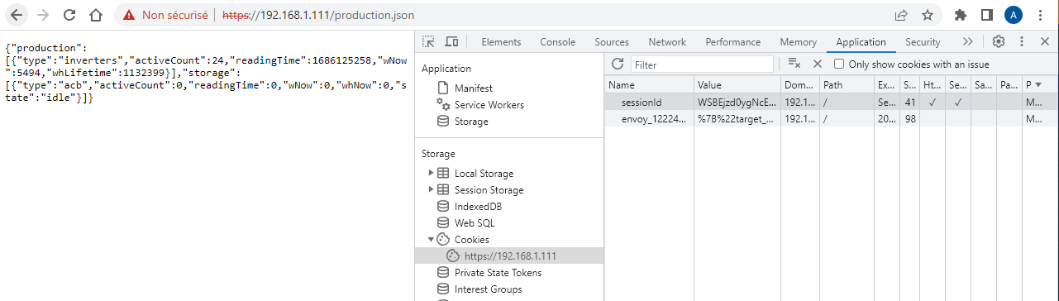
Task: Select the Application tab
Action: coord(861,42)
